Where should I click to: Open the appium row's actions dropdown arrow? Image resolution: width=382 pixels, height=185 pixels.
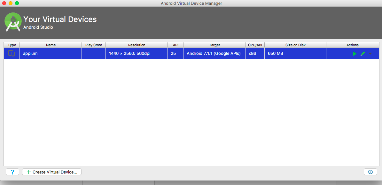370,54
